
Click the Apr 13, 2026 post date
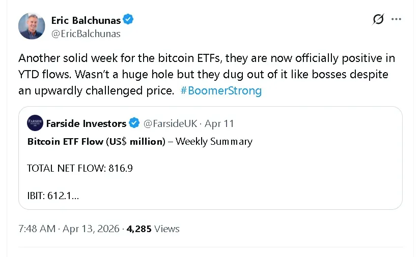pyautogui.click(x=91, y=229)
